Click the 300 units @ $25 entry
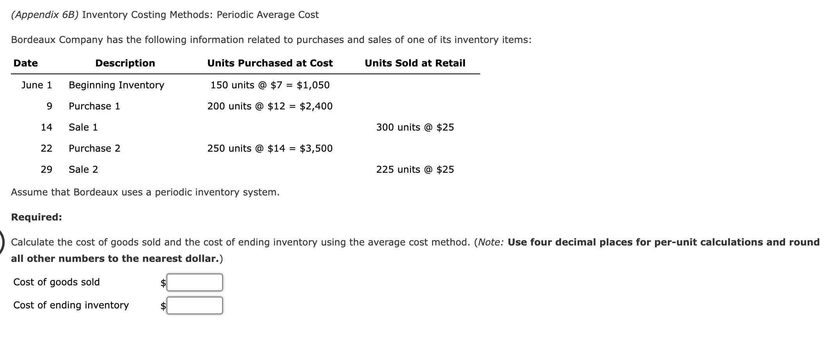This screenshot has width=825, height=351. tap(415, 127)
